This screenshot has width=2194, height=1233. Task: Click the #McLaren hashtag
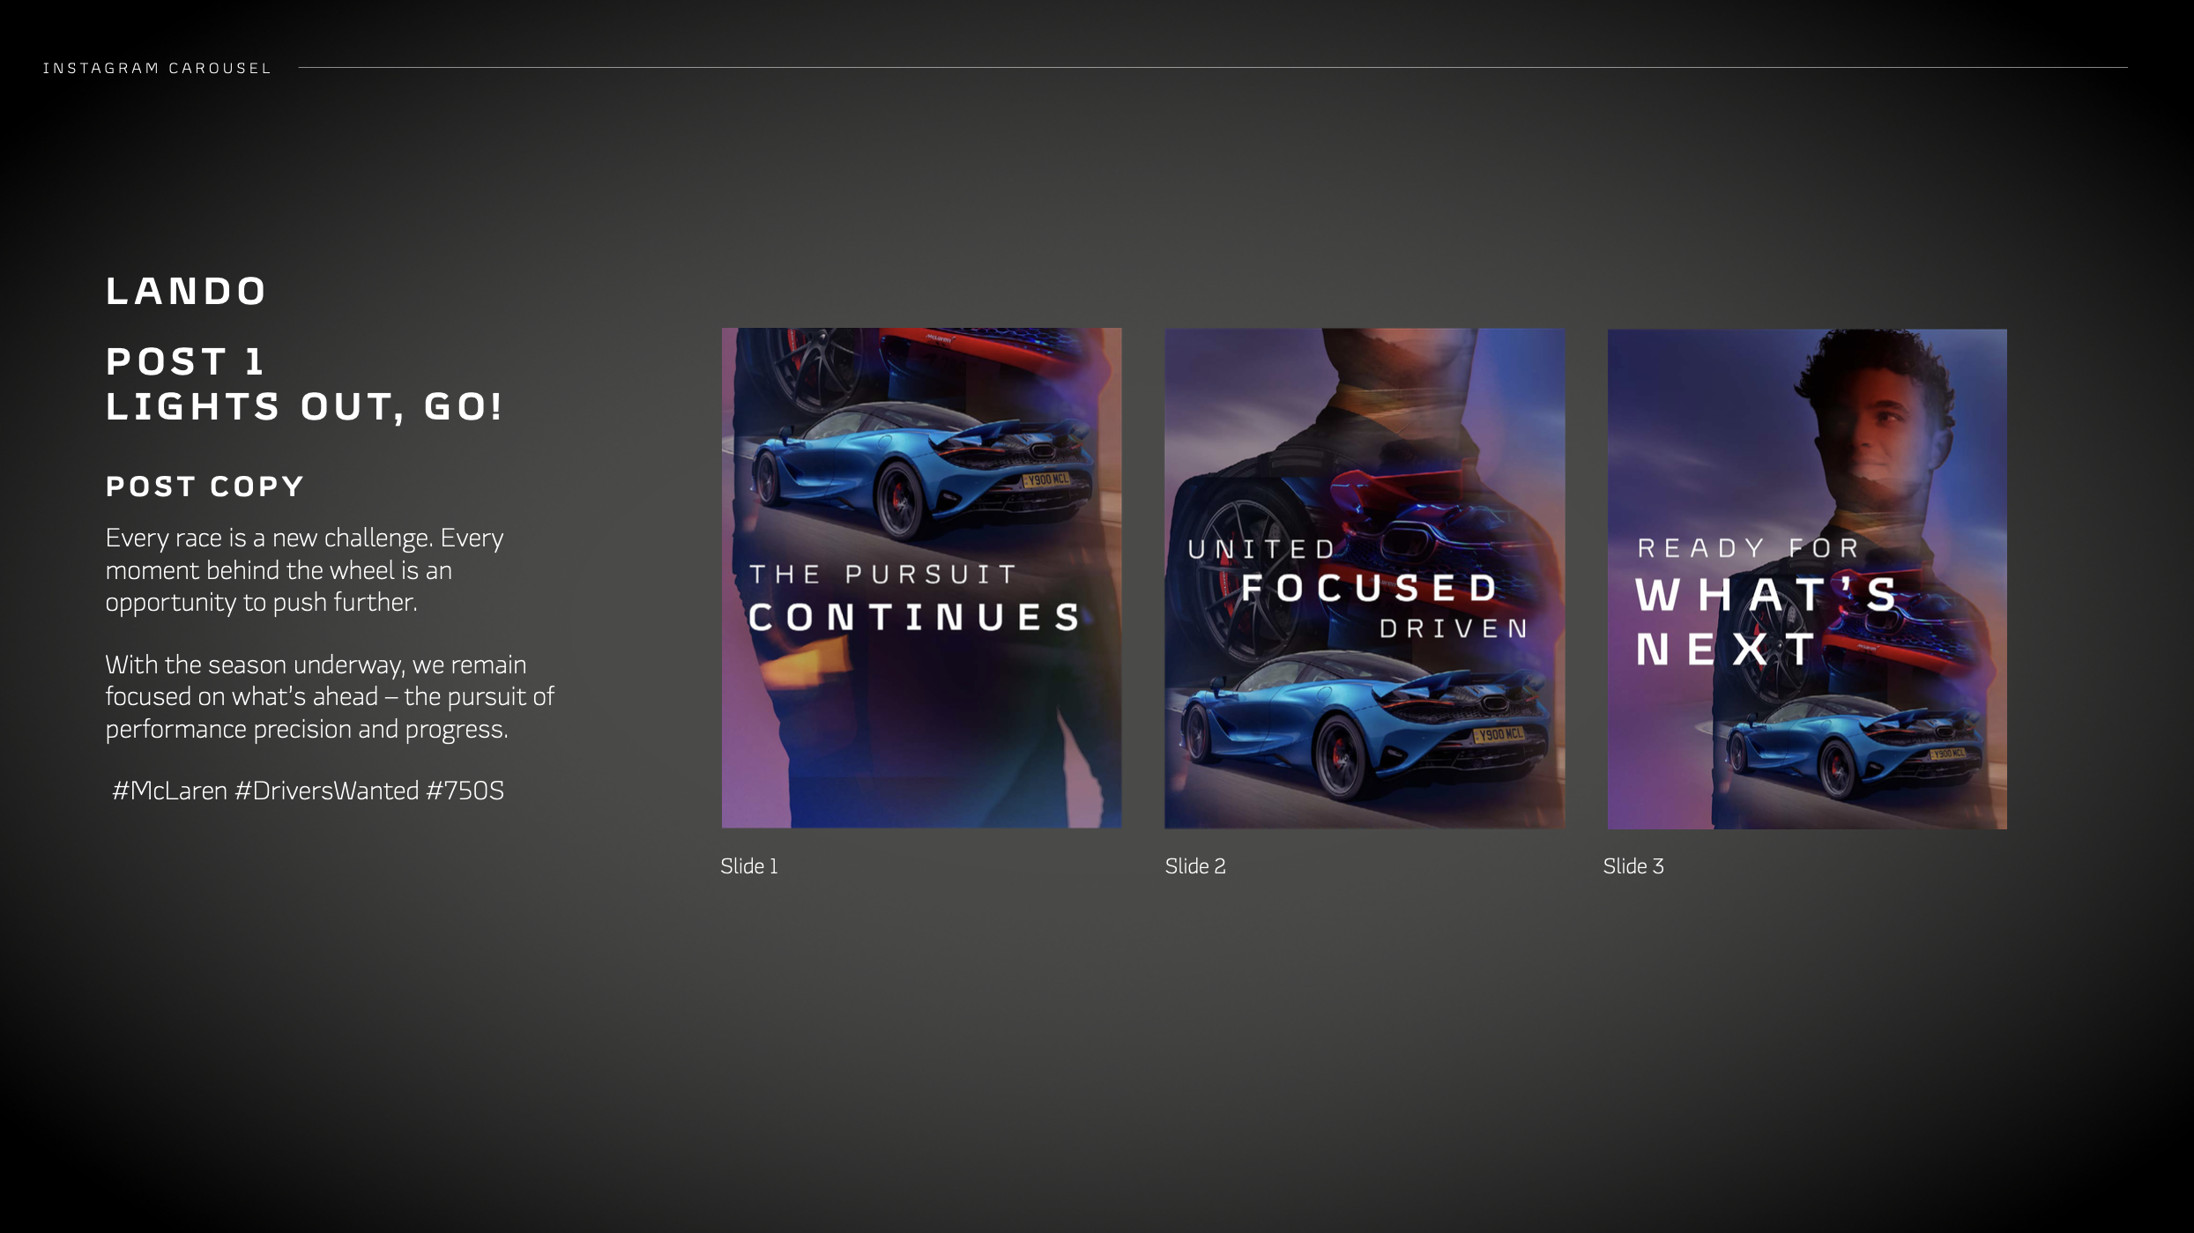point(170,791)
